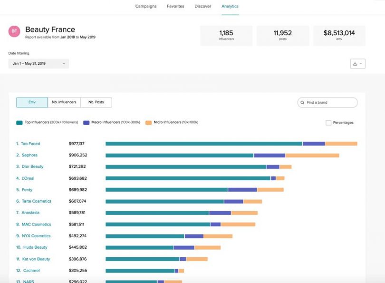Open the NYX Cosmetics brand link

[36, 235]
